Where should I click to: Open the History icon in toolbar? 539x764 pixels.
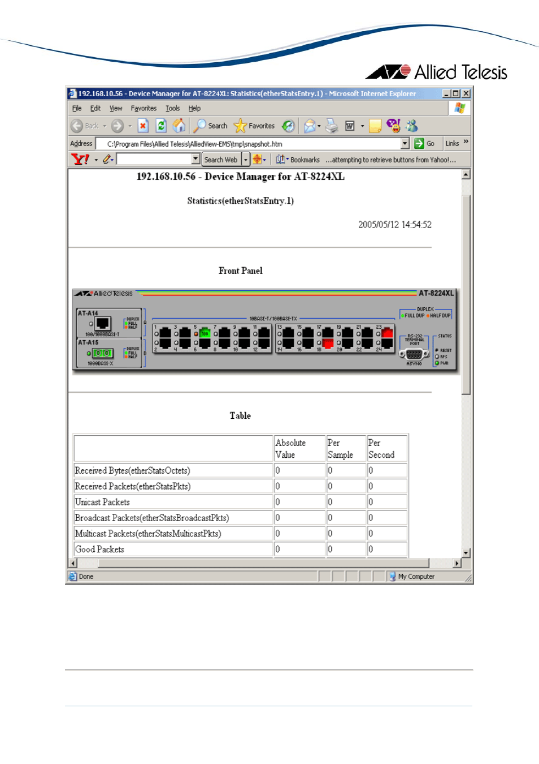click(x=288, y=126)
